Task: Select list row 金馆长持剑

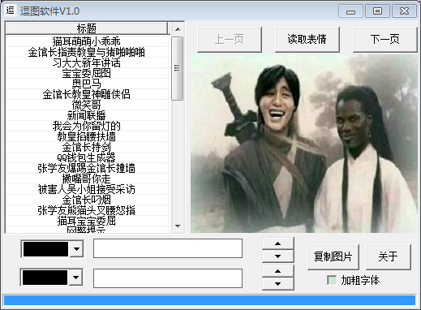Action: click(87, 147)
